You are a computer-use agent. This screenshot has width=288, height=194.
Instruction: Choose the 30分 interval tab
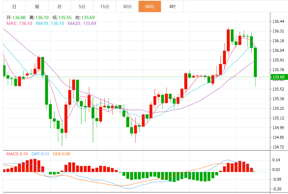pos(127,7)
